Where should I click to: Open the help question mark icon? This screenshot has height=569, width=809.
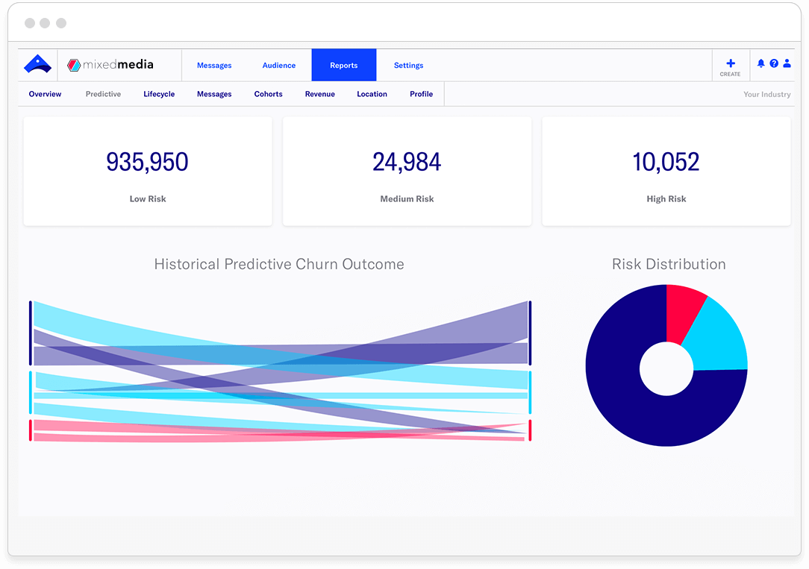[x=774, y=64]
